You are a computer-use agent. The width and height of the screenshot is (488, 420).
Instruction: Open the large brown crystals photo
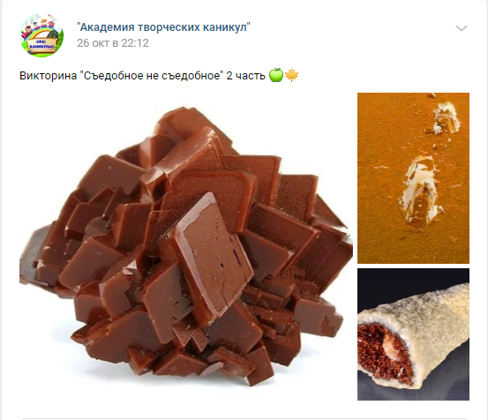tap(186, 246)
